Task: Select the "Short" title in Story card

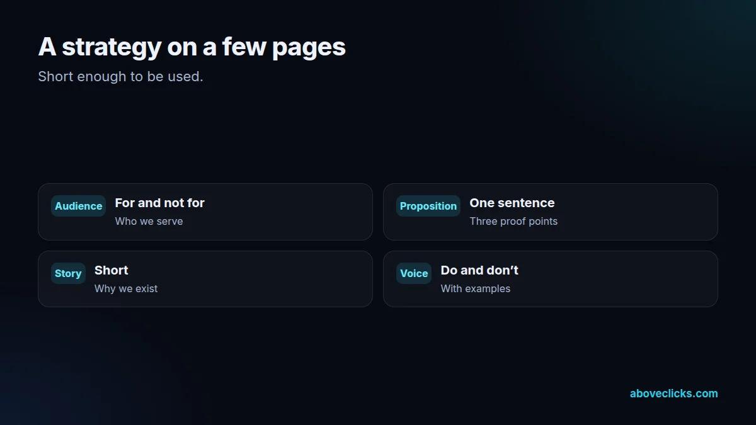Action: click(112, 270)
